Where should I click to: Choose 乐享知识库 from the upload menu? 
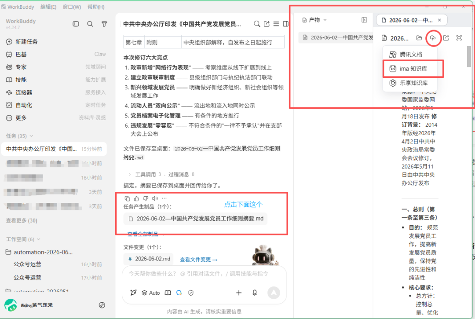click(410, 83)
